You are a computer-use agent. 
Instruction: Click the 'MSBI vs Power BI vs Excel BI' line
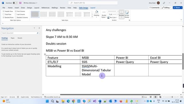pyautogui.click(x=65, y=51)
